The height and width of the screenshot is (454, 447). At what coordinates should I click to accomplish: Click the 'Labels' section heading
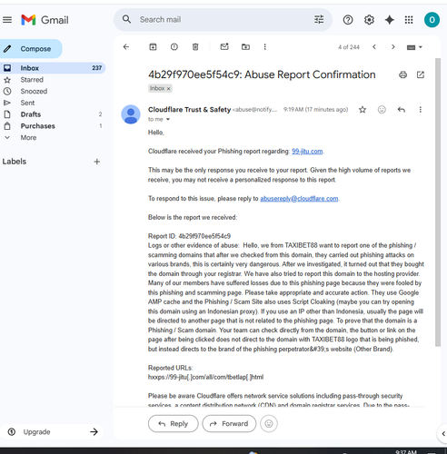click(15, 162)
